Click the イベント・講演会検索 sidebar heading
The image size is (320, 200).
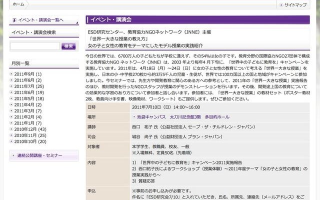(33, 32)
